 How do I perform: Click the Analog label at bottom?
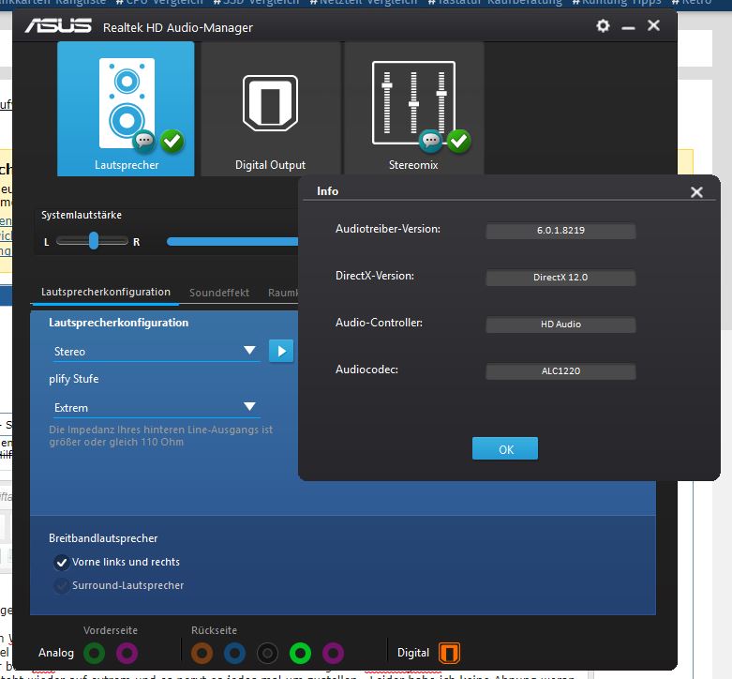coord(56,653)
